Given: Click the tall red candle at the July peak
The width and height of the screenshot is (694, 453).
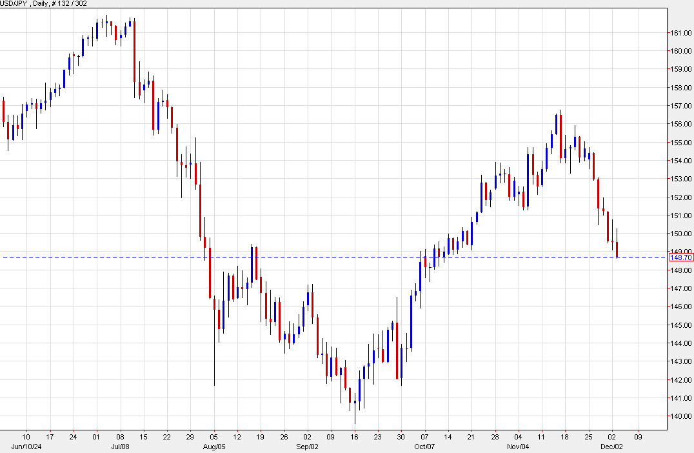Looking at the screenshot, I should click(134, 52).
